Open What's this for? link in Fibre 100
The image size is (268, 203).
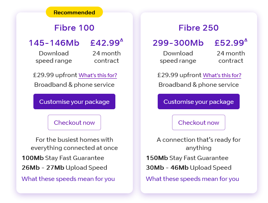tap(98, 75)
